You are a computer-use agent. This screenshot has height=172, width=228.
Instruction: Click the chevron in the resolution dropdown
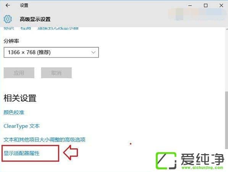coord(94,52)
